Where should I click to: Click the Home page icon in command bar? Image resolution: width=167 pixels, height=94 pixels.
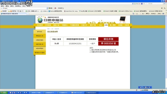pos(133,14)
